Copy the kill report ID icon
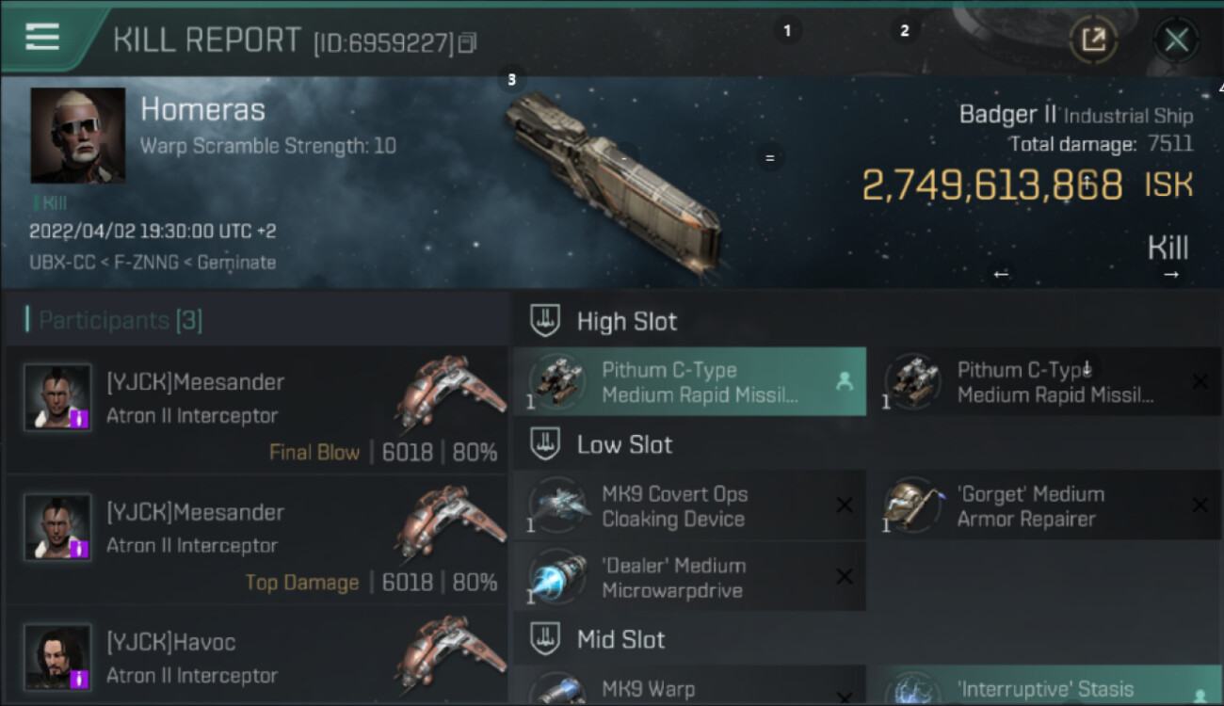This screenshot has width=1224, height=706. click(468, 42)
